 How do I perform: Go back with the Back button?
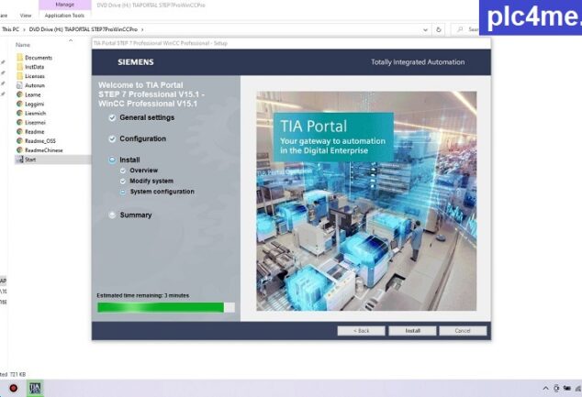point(361,330)
